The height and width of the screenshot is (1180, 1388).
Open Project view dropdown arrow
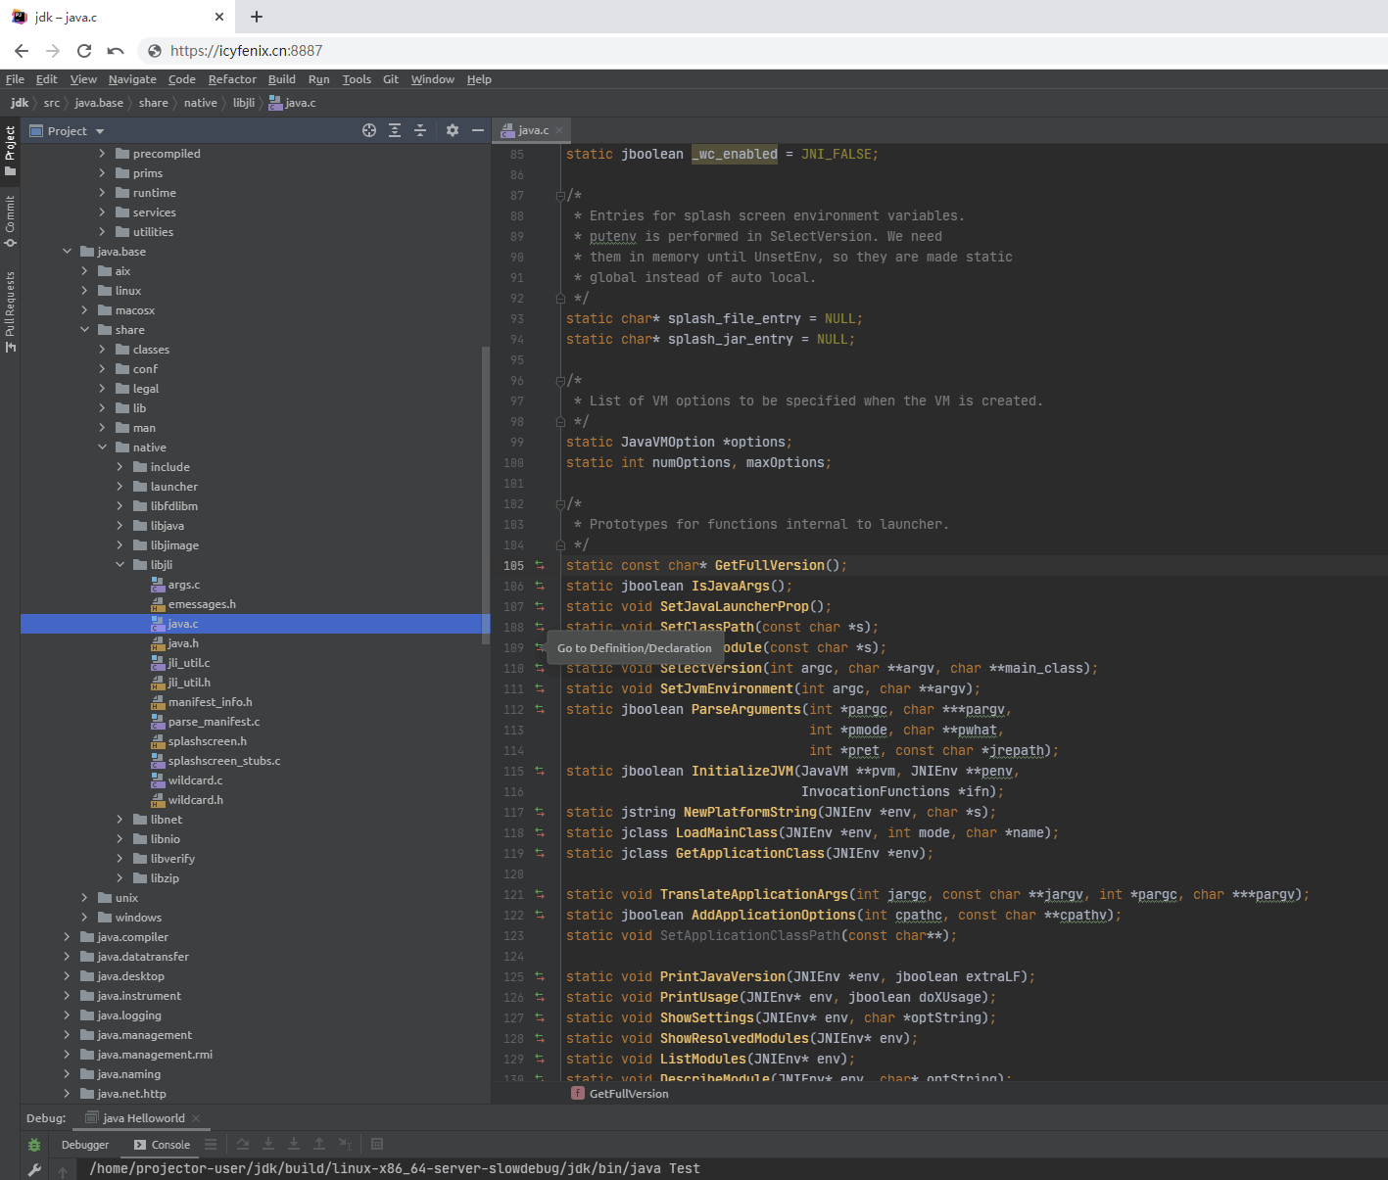(100, 131)
